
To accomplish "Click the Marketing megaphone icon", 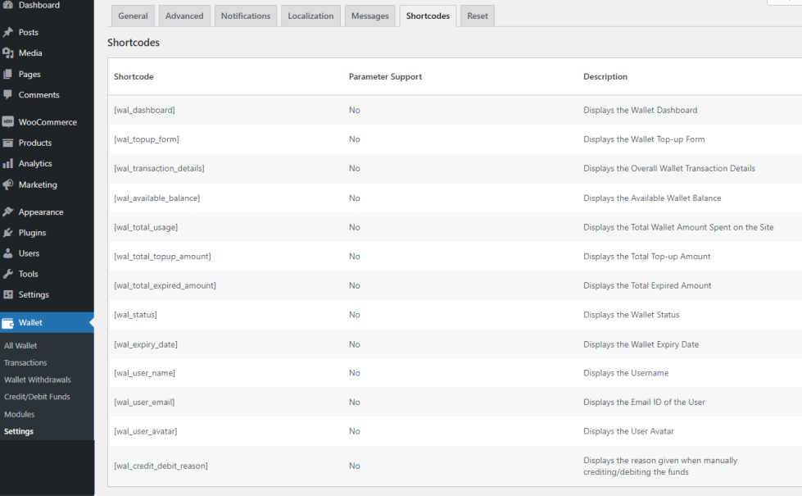I will coord(8,184).
